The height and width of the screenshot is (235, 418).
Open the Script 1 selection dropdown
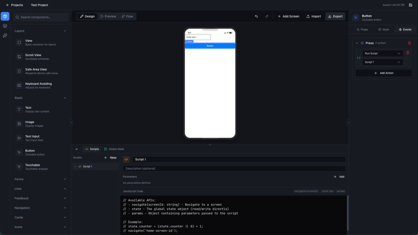point(382,62)
